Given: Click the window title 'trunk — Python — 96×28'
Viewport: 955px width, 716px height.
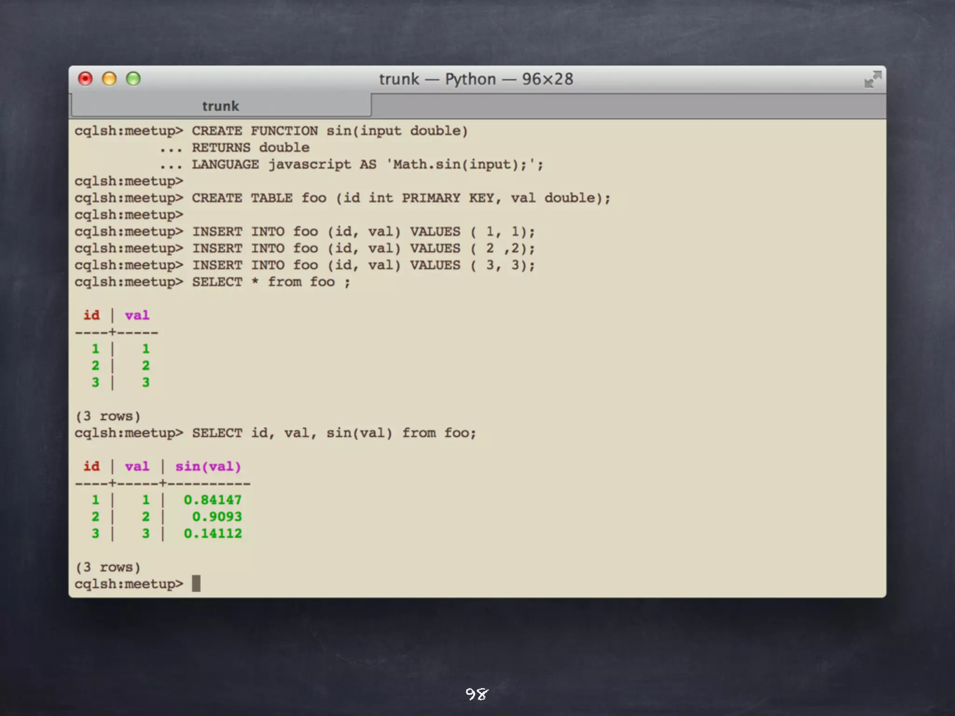Looking at the screenshot, I should (x=476, y=79).
